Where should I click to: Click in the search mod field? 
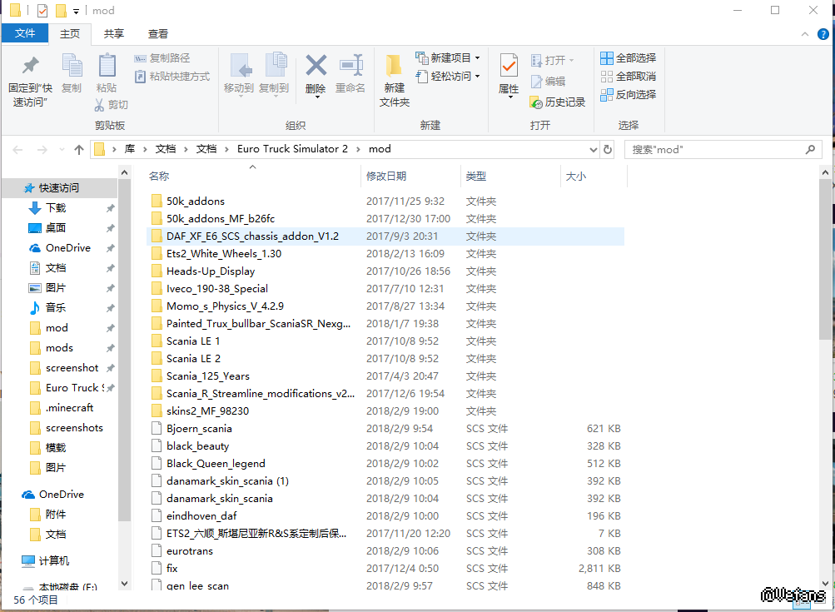[715, 150]
